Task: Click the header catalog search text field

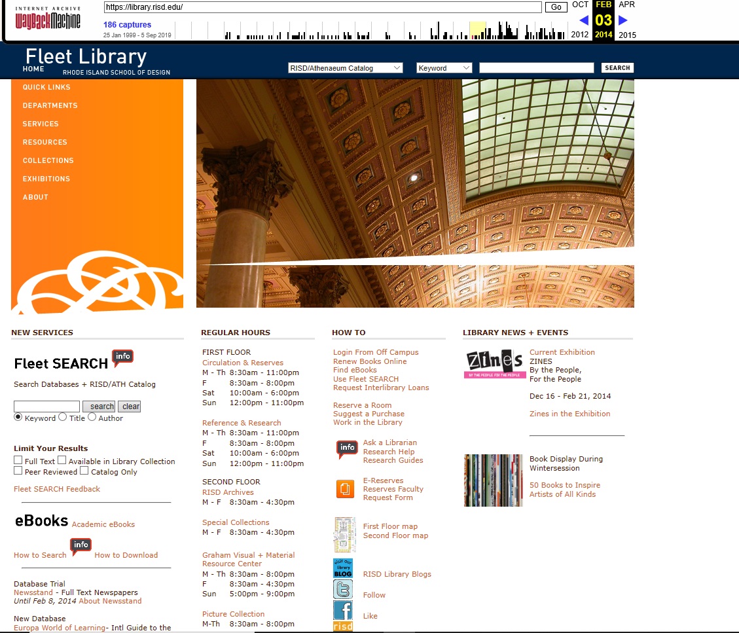Action: [x=536, y=68]
